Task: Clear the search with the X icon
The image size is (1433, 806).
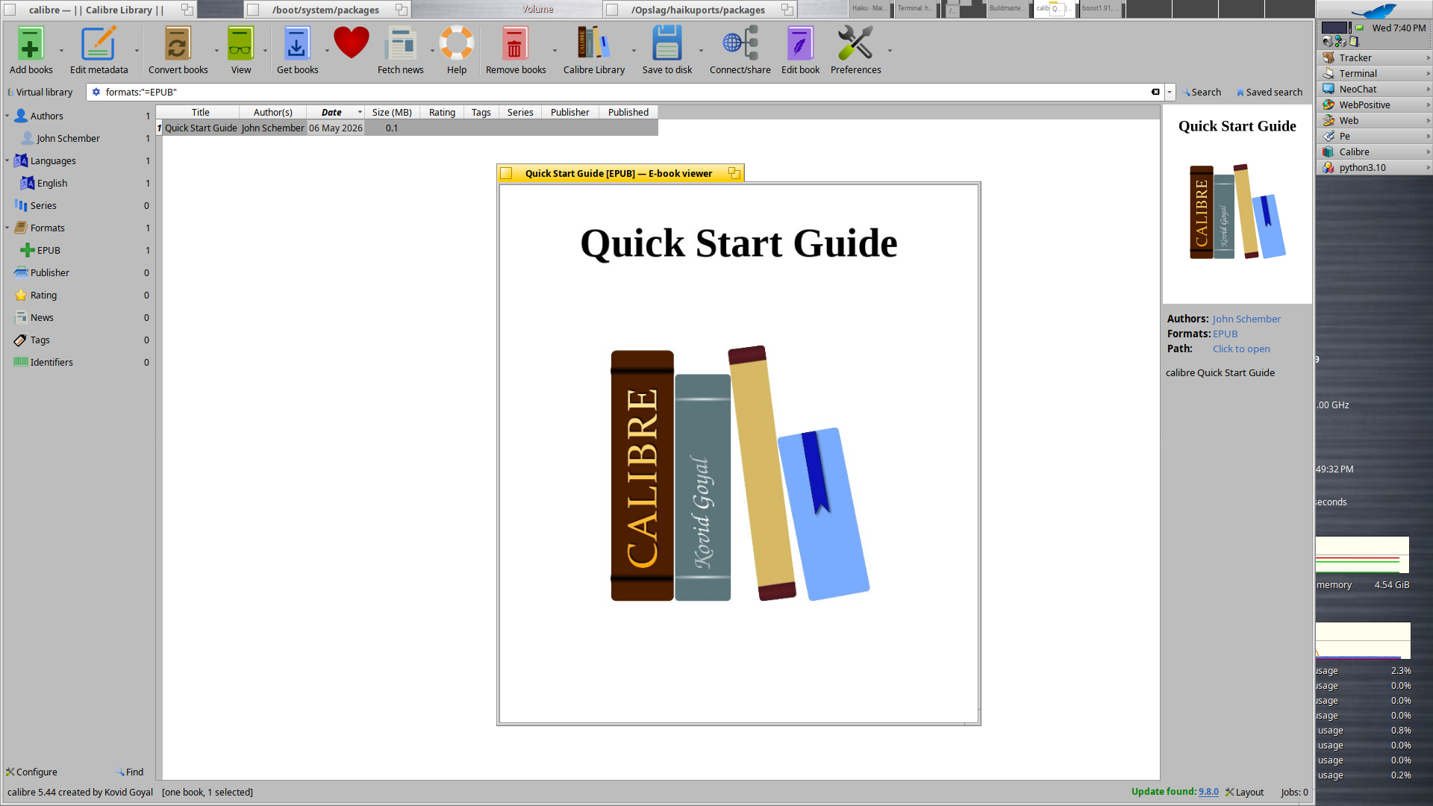Action: (x=1155, y=92)
